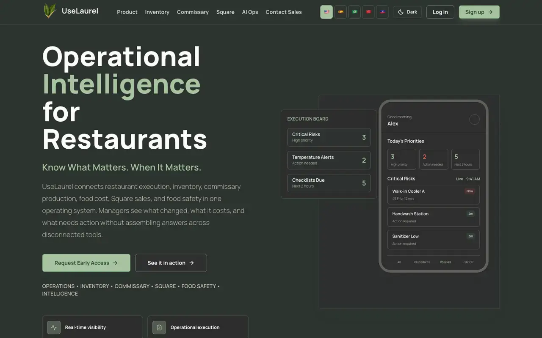Open the Checklists Due board card

point(329,183)
